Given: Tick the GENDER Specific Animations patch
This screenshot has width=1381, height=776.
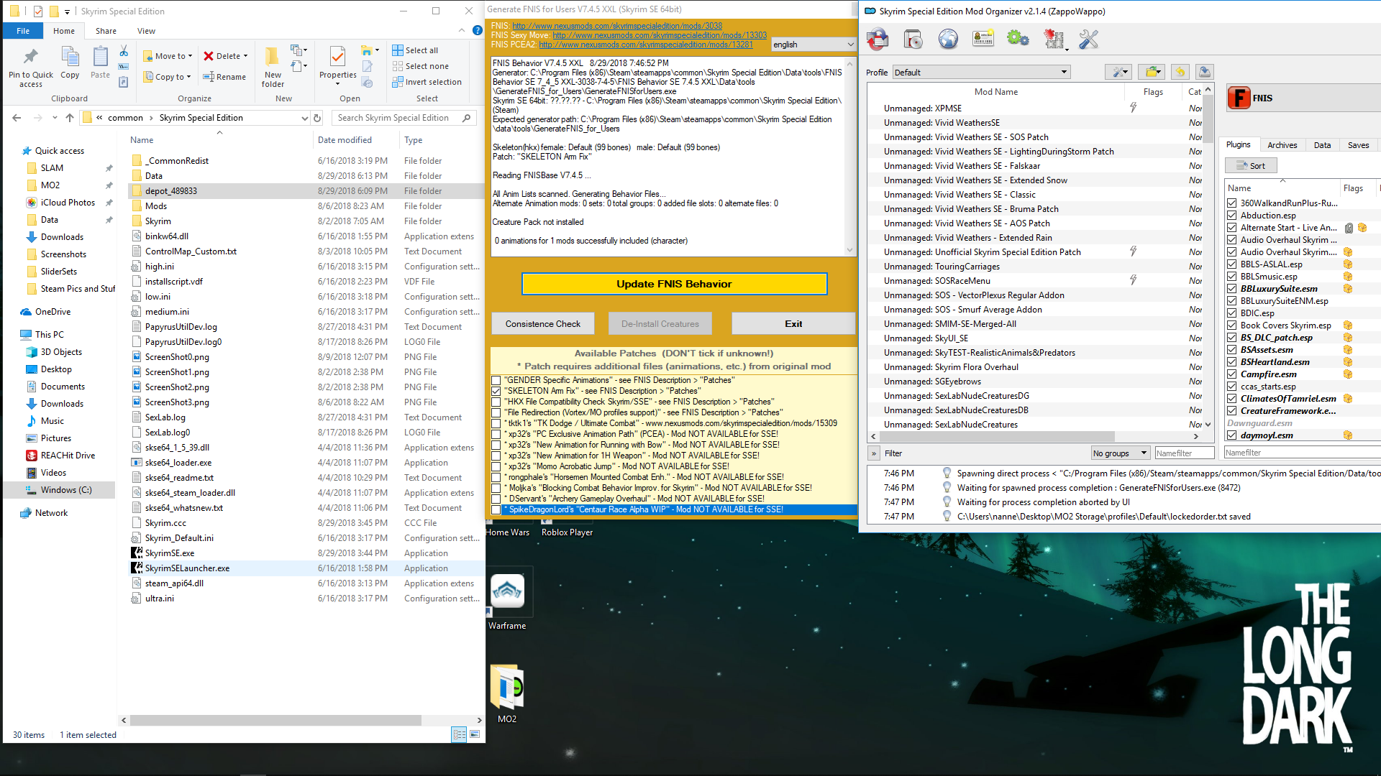Looking at the screenshot, I should click(x=496, y=380).
